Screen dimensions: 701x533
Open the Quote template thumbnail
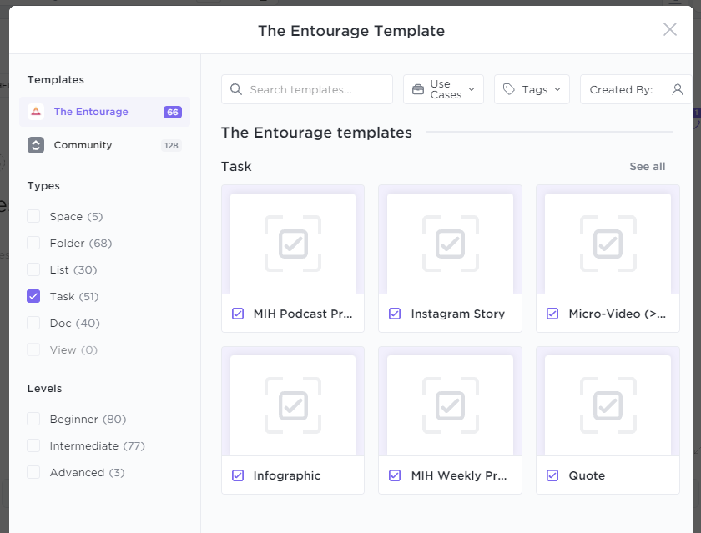pyautogui.click(x=608, y=405)
